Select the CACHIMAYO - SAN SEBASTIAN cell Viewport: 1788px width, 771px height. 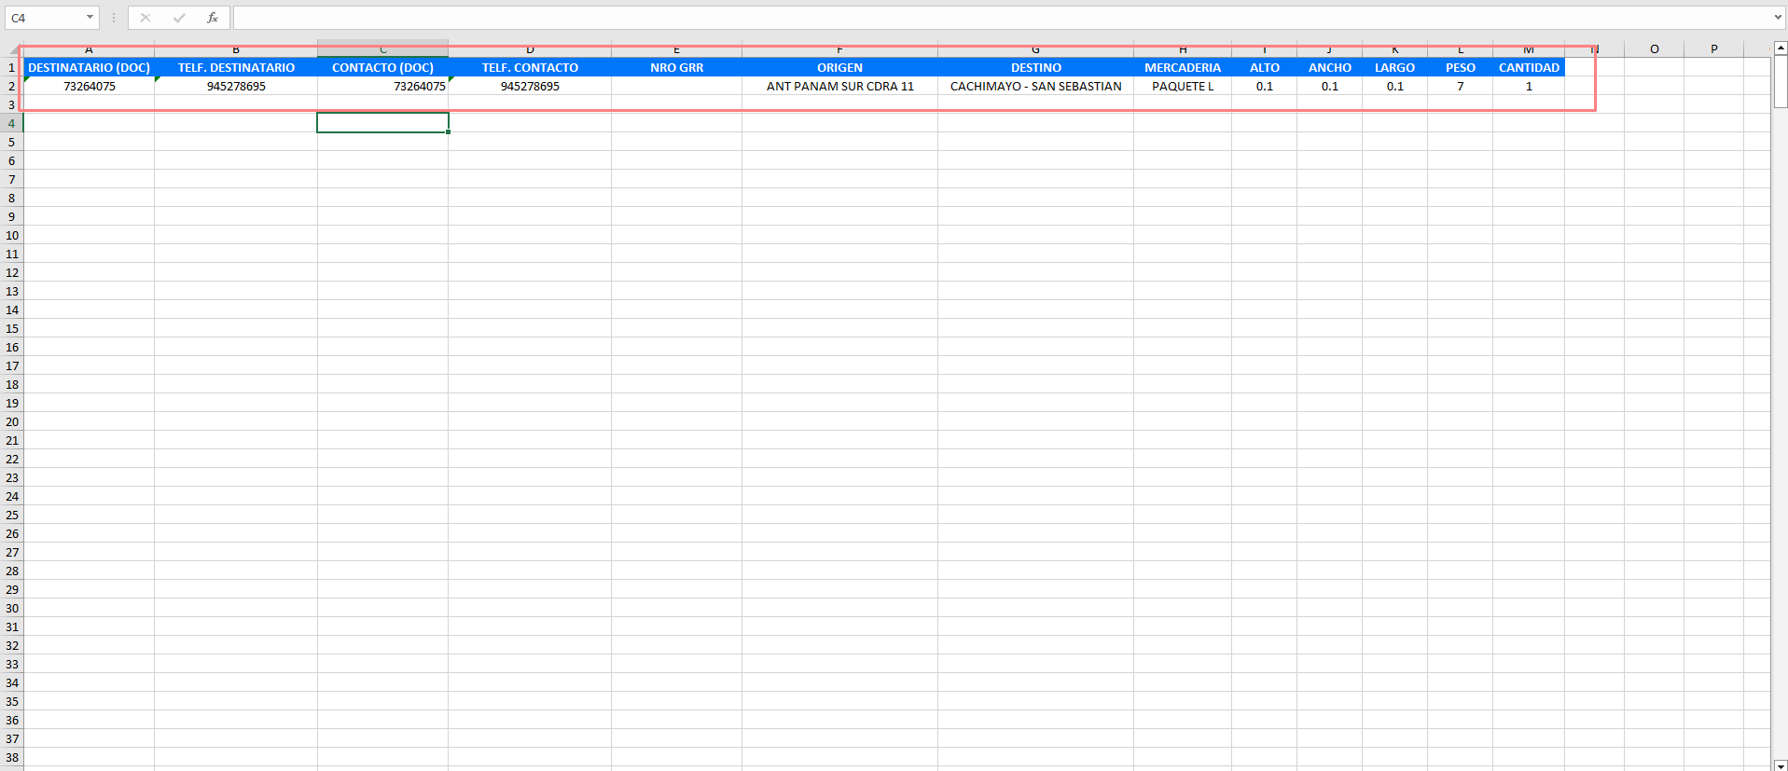(1035, 87)
